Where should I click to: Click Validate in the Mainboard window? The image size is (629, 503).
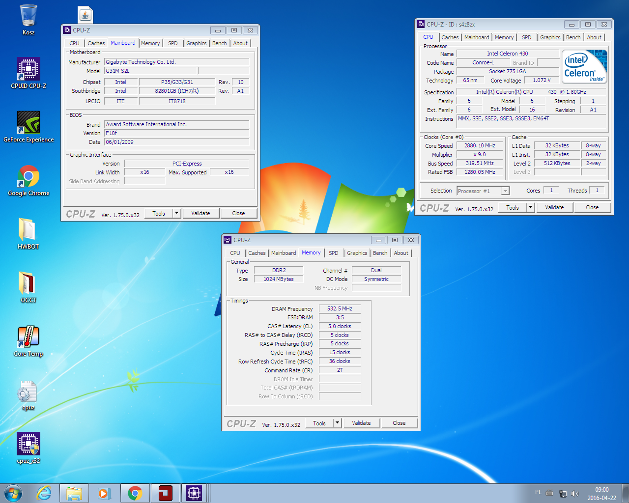200,213
